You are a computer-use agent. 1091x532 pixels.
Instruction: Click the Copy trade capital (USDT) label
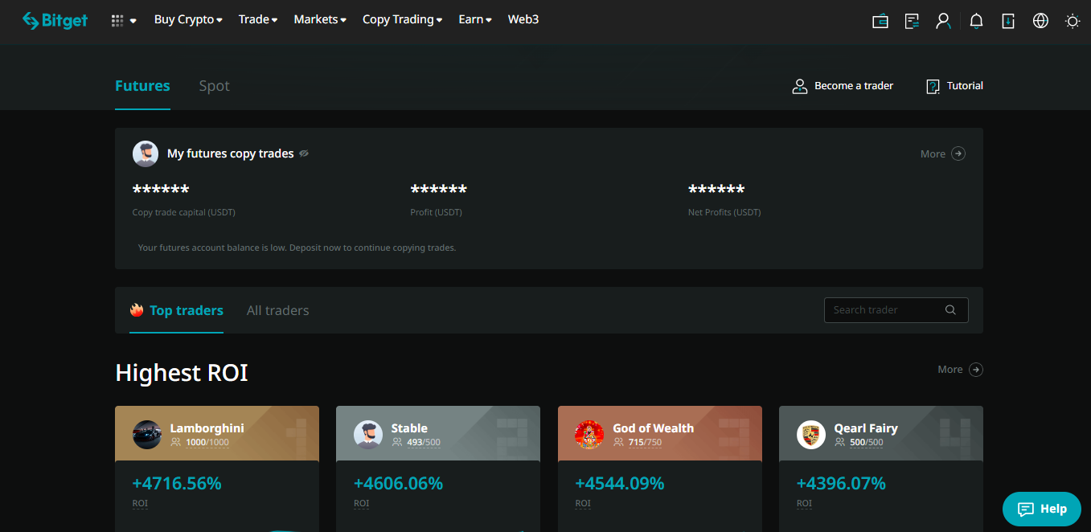184,213
